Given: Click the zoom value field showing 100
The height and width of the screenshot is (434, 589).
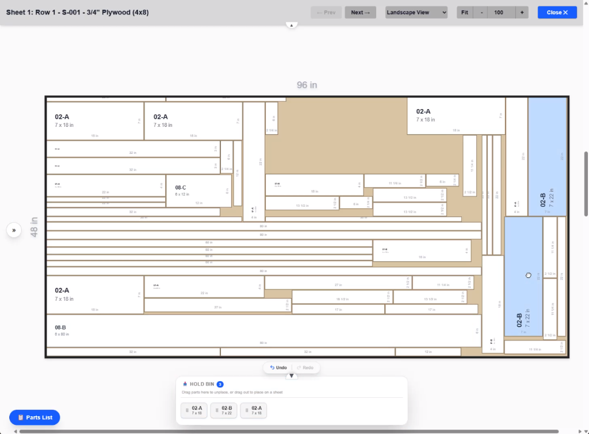Looking at the screenshot, I should tap(502, 13).
